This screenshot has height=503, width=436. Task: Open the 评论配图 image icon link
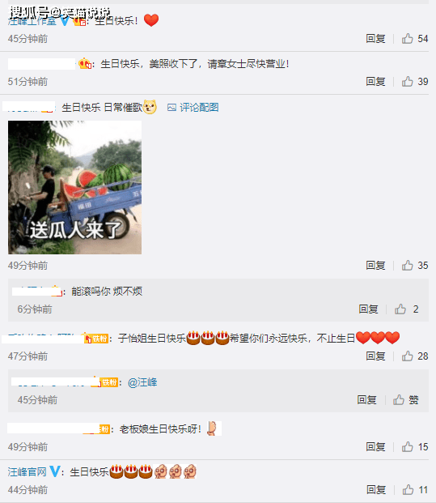193,108
